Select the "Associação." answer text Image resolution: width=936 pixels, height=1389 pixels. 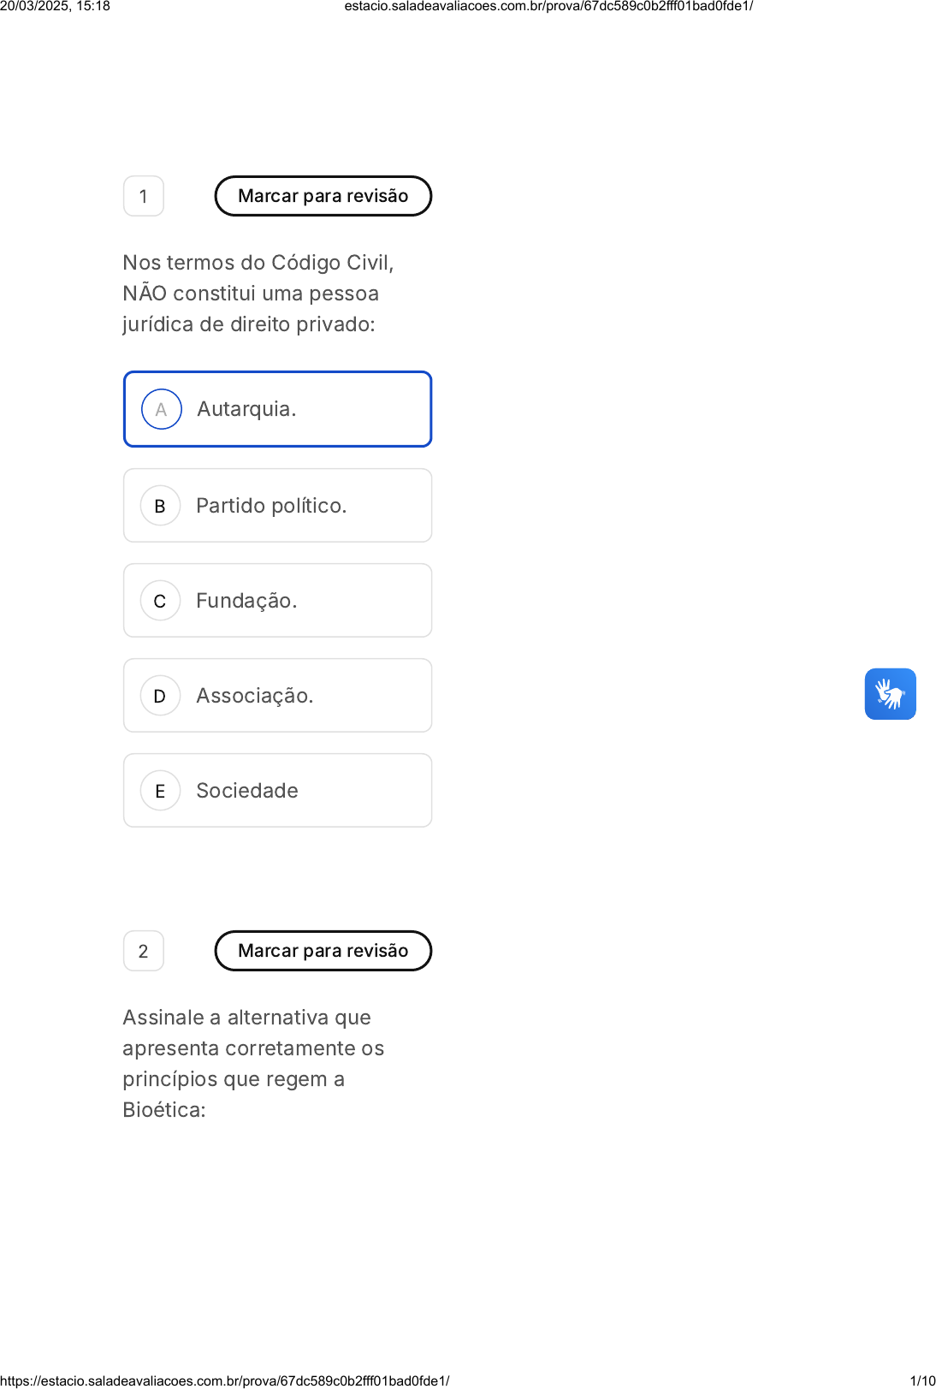[254, 696]
